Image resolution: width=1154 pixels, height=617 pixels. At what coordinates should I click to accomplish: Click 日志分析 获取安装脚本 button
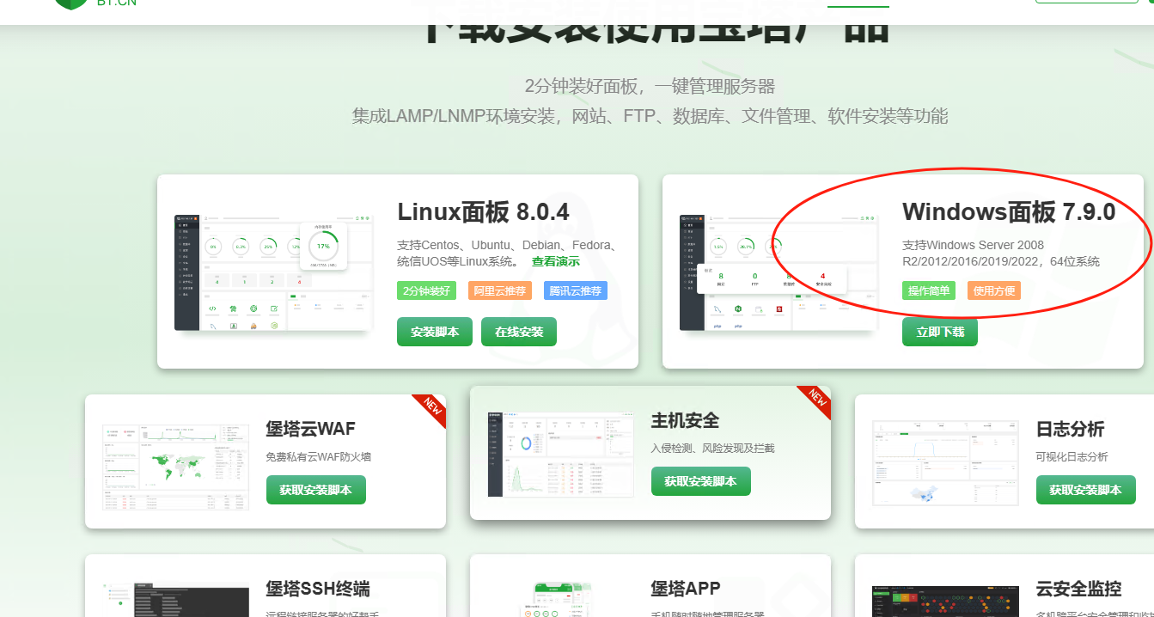tap(1086, 490)
